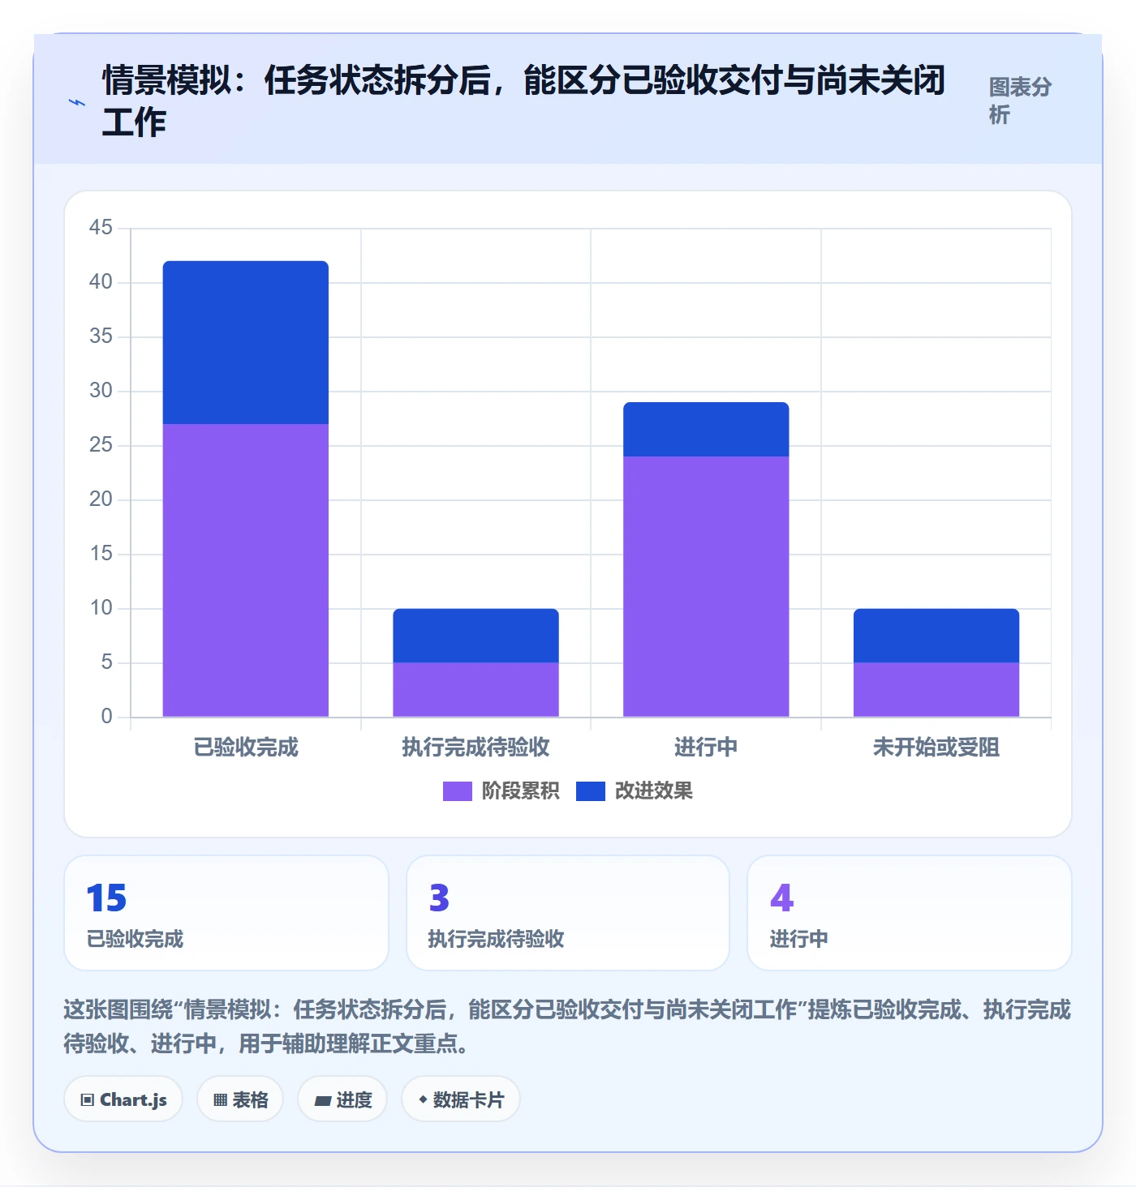Viewport: 1136px width, 1187px height.
Task: Click the 执行完成待验收 x-axis label
Action: 475,747
